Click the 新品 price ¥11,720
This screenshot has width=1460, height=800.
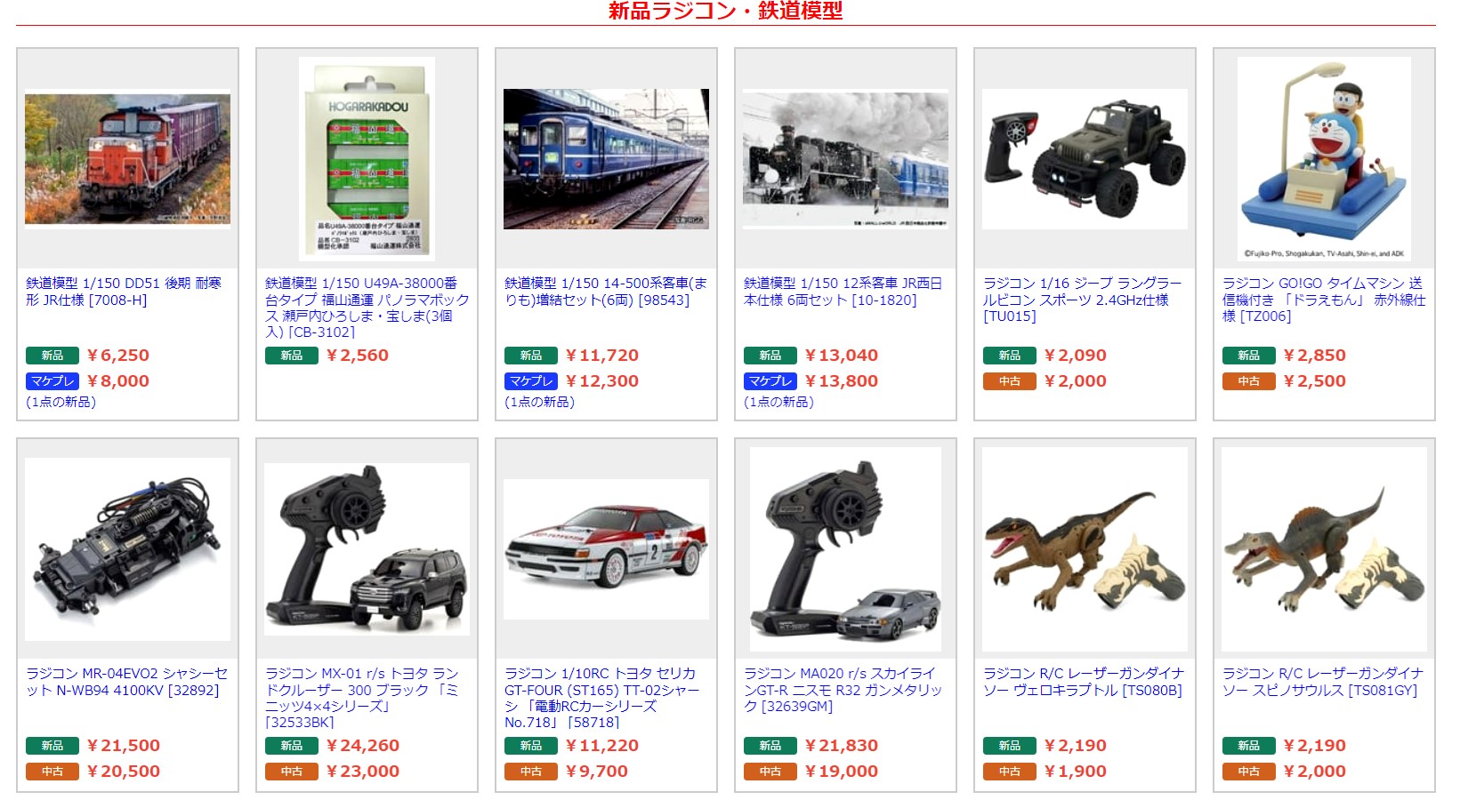[x=602, y=356]
